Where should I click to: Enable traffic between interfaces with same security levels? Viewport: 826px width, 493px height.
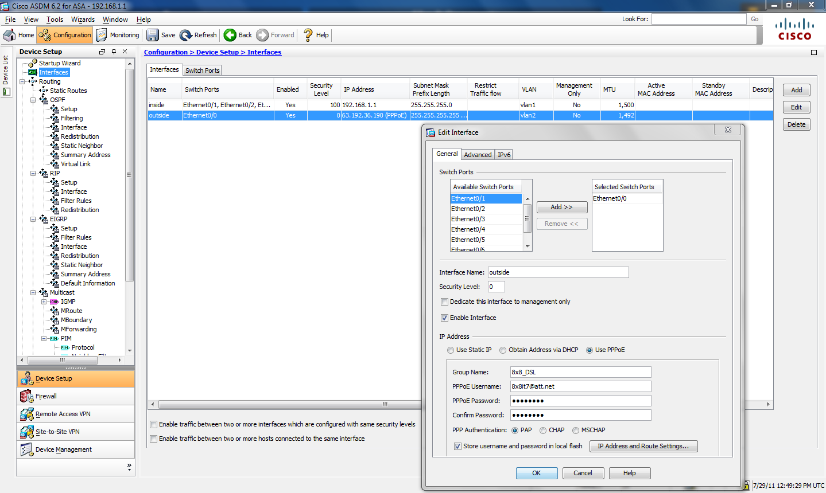(153, 424)
